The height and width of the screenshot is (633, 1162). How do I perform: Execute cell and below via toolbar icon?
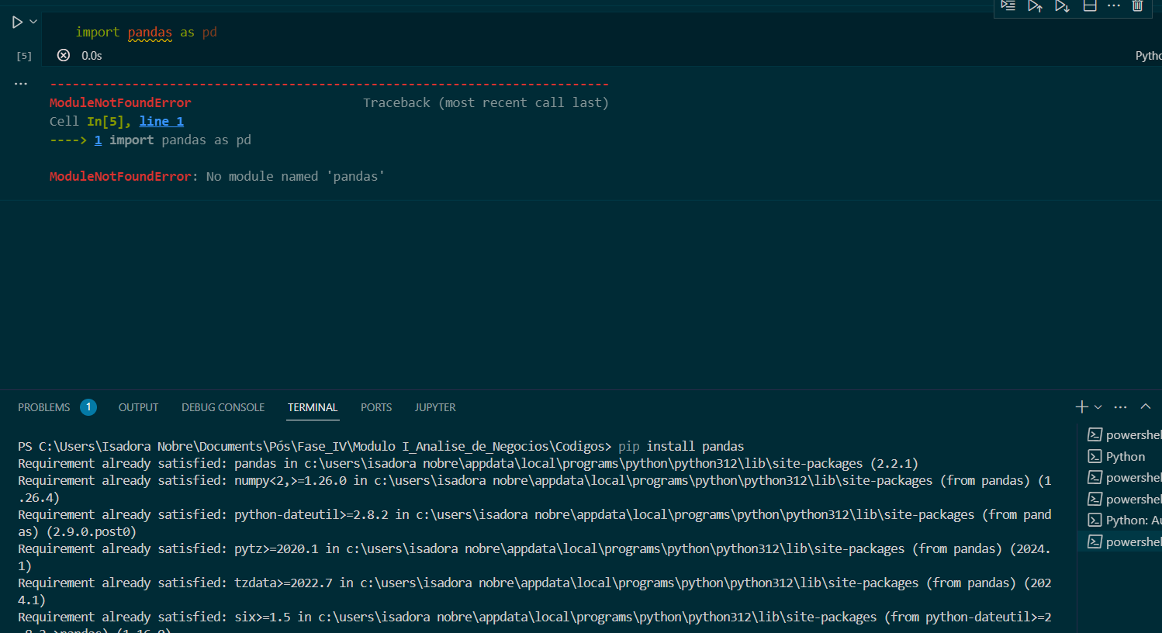tap(1062, 6)
